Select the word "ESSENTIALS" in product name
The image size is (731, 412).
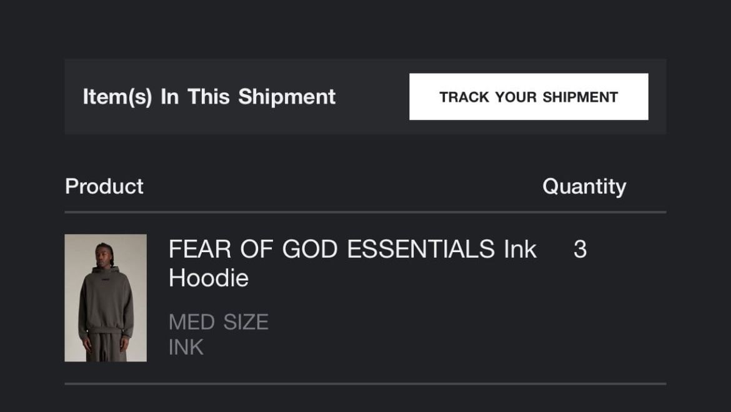click(421, 250)
